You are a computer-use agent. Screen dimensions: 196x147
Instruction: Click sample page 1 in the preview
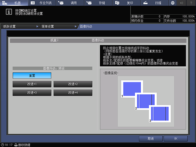tap(132, 89)
